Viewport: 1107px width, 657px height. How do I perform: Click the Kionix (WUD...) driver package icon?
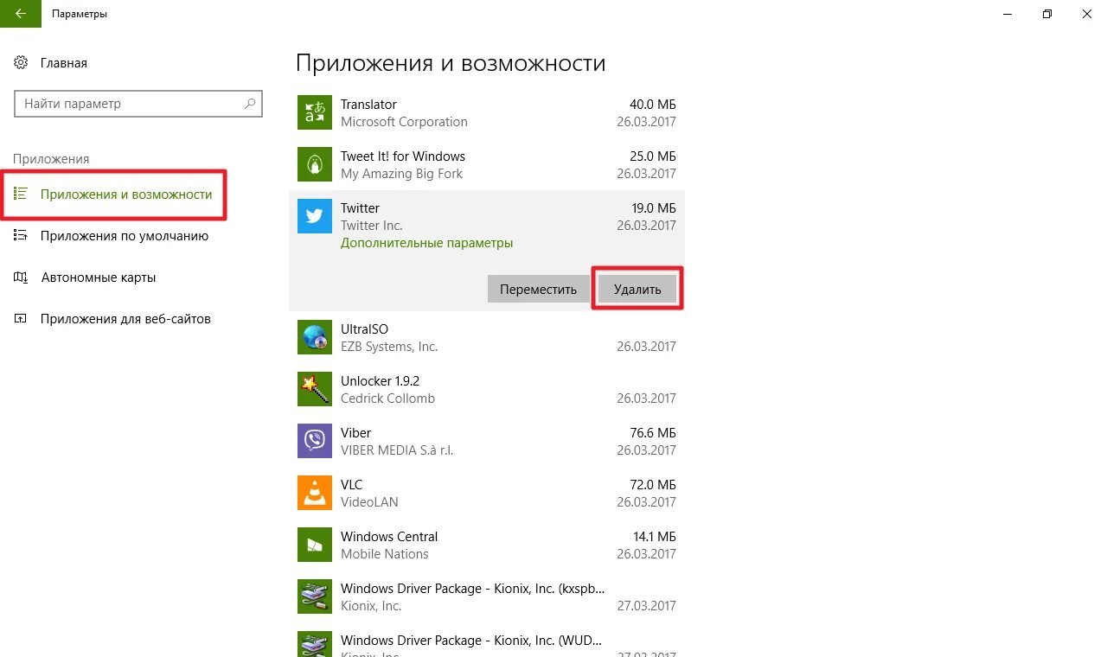click(315, 644)
